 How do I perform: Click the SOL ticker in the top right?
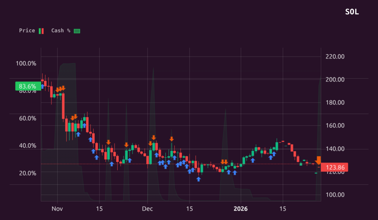click(x=351, y=12)
